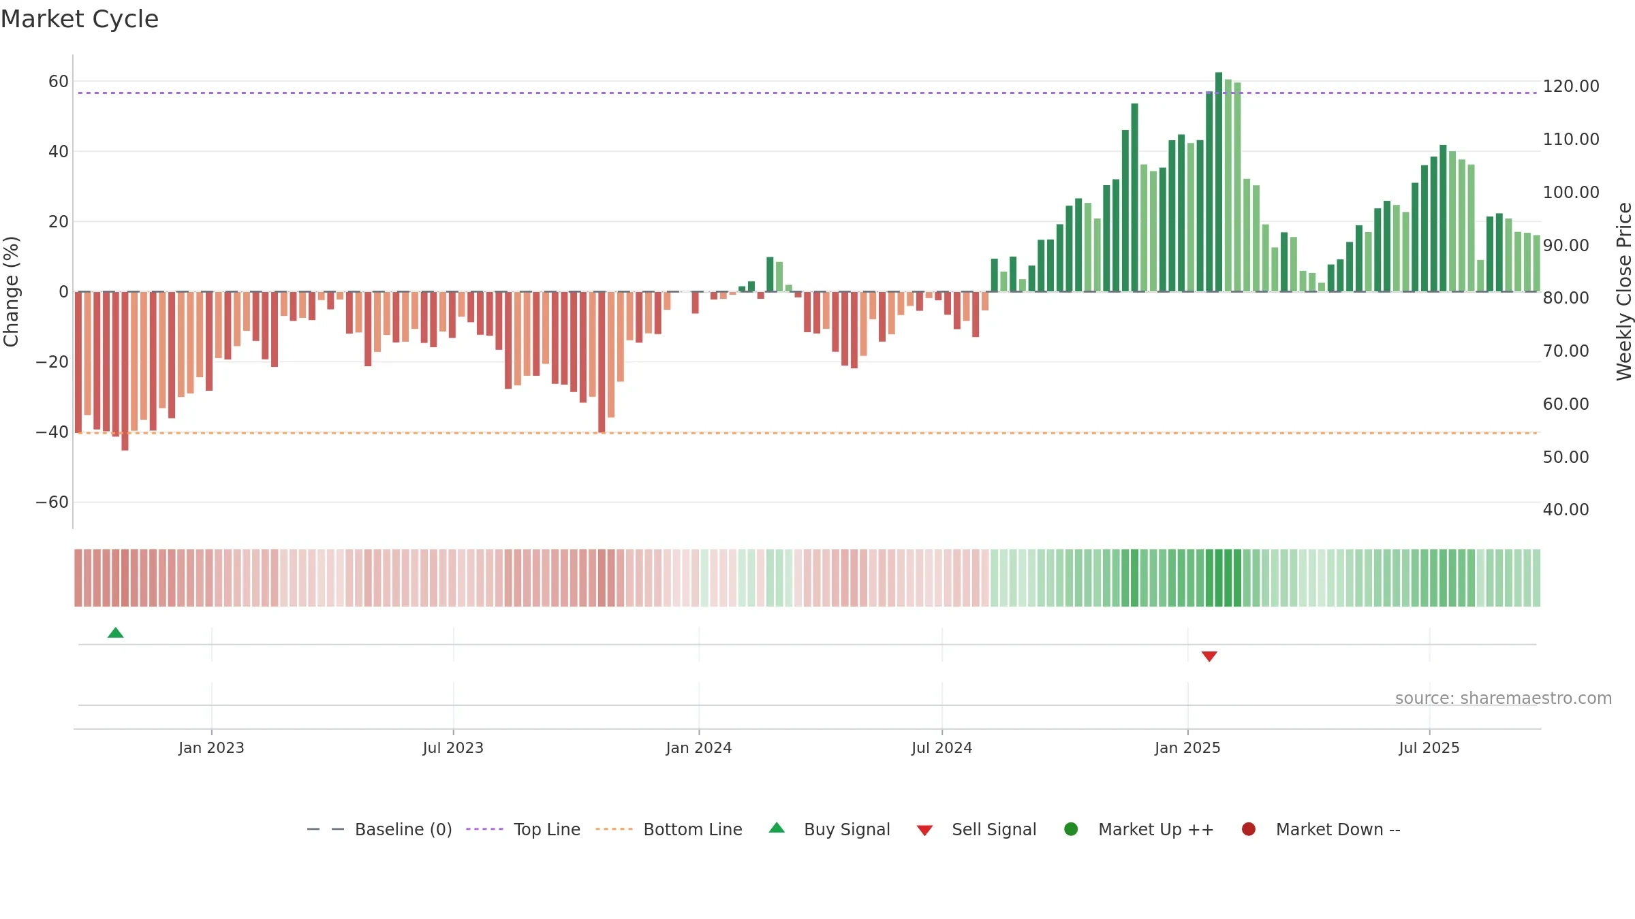Click the −20 tick on the Change axis
Viewport: 1635px width, 919px height.
click(x=52, y=362)
